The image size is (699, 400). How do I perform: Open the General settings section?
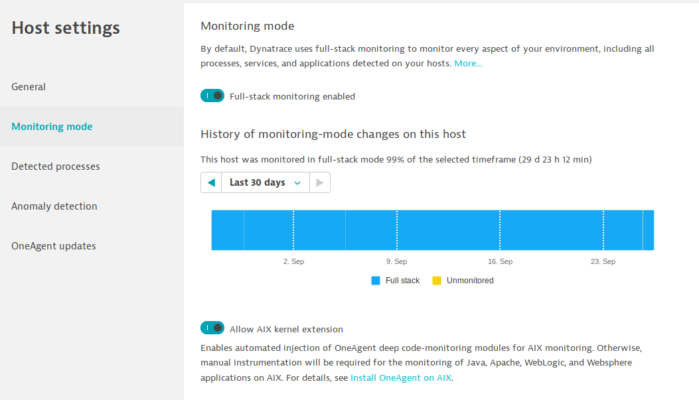coord(29,87)
